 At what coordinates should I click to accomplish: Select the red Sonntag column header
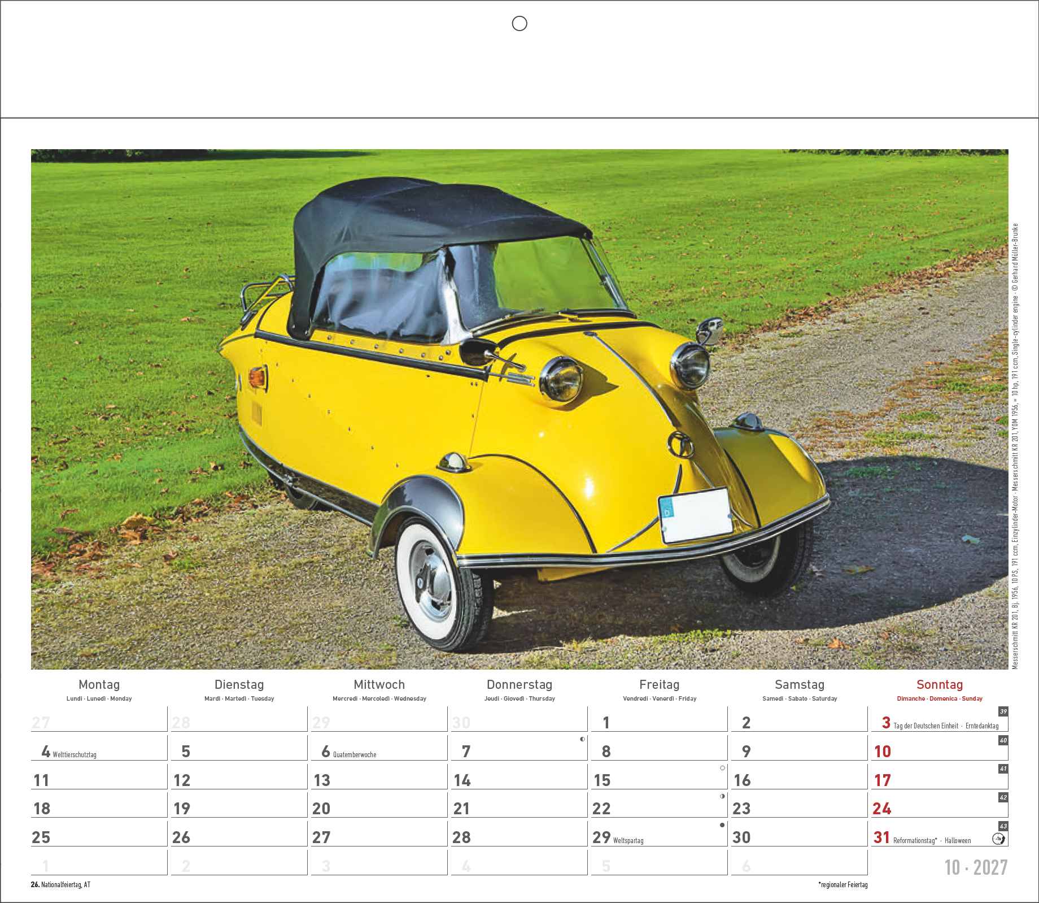940,684
